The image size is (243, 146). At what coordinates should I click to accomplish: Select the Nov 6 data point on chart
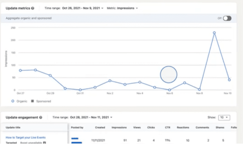[x=170, y=90]
